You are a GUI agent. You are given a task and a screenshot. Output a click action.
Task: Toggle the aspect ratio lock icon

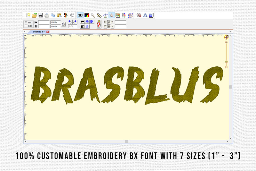click(x=63, y=24)
